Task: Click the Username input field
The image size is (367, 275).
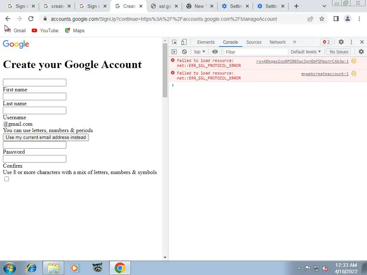Action: (35, 111)
